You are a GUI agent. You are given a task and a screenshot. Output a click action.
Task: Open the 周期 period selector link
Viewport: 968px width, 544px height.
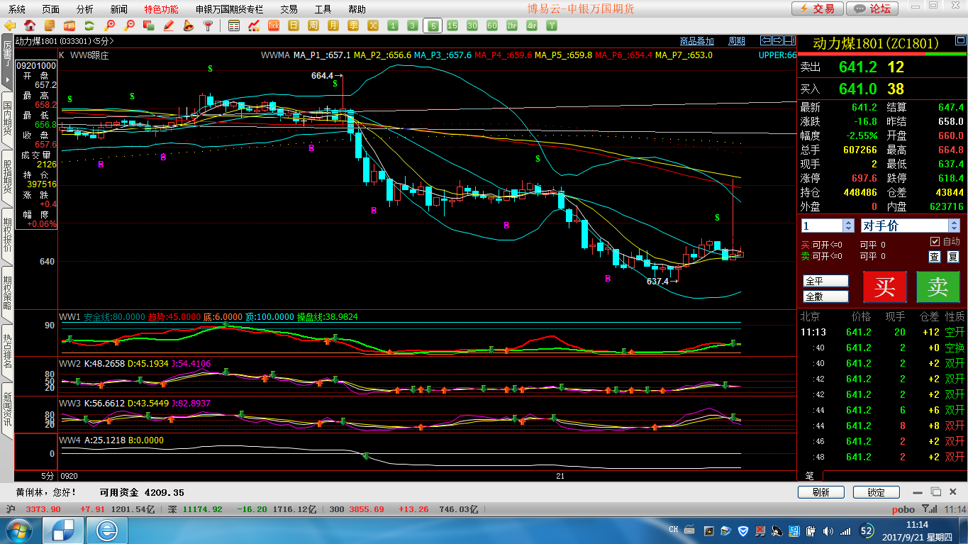coord(737,41)
